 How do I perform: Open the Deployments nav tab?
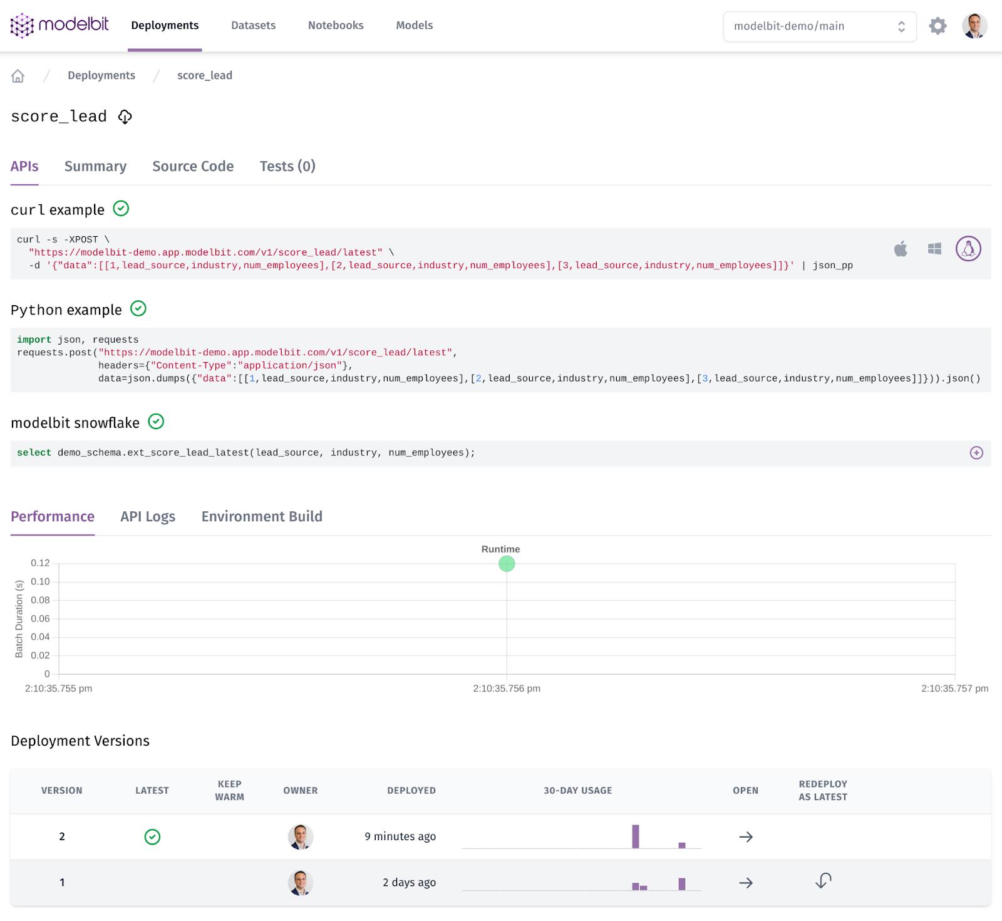pos(165,26)
